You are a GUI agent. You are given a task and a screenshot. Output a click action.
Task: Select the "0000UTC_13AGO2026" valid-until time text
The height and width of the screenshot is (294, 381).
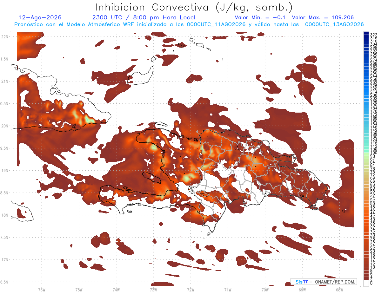(334, 24)
